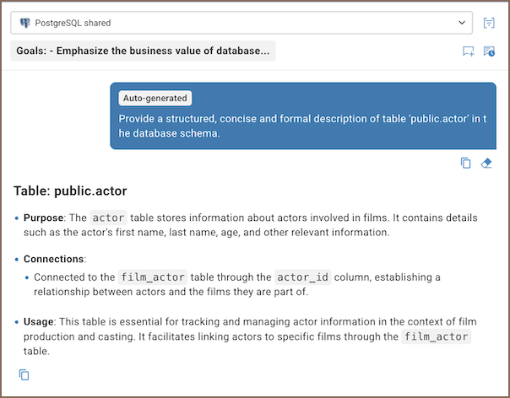This screenshot has width=510, height=398.
Task: Click the bold 'Usage' label
Action: 39,321
